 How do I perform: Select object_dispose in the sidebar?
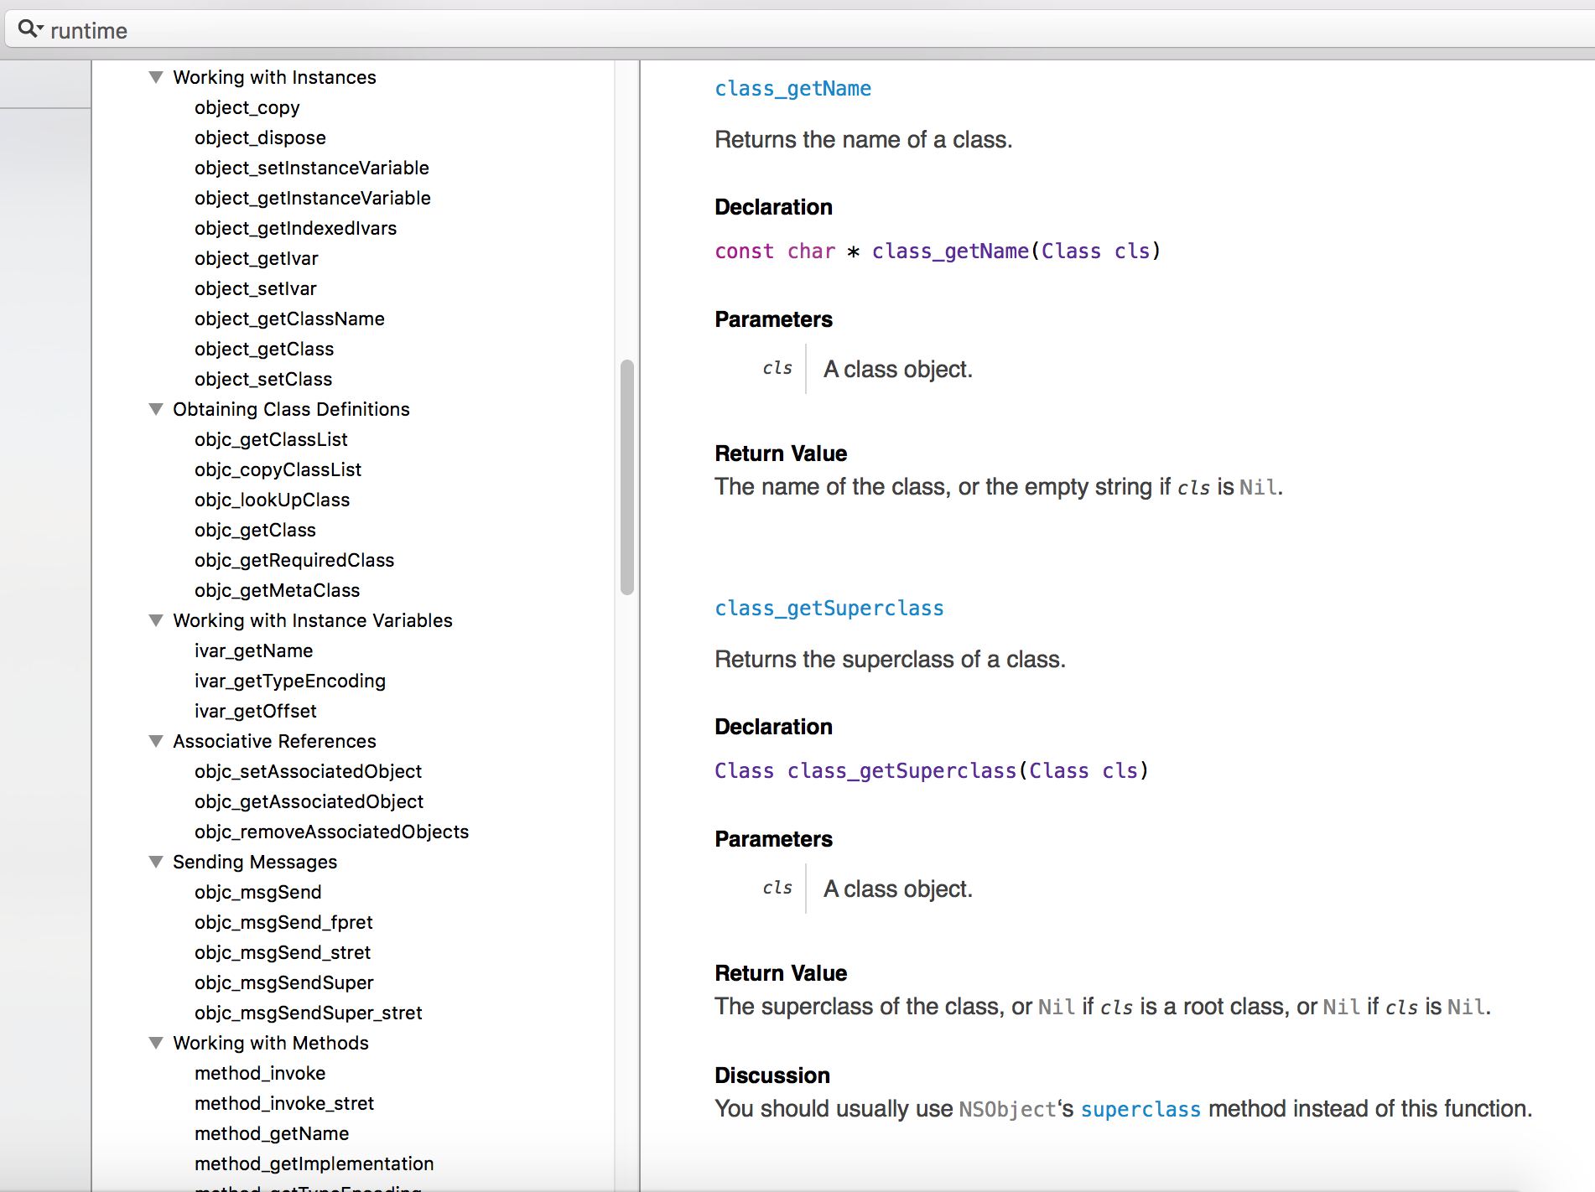(x=260, y=138)
